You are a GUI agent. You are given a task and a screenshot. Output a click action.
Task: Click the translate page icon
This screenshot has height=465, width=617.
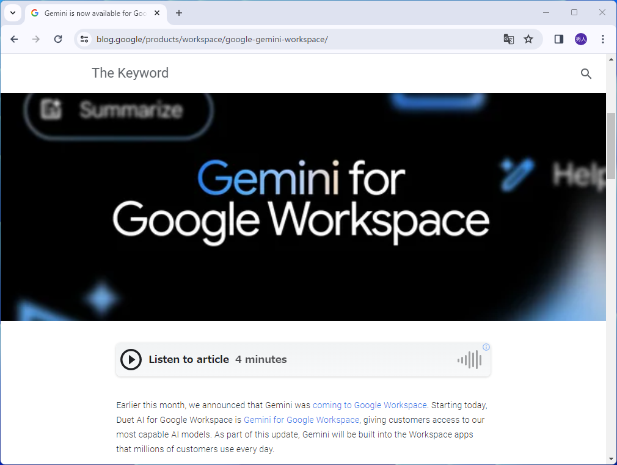(x=509, y=38)
